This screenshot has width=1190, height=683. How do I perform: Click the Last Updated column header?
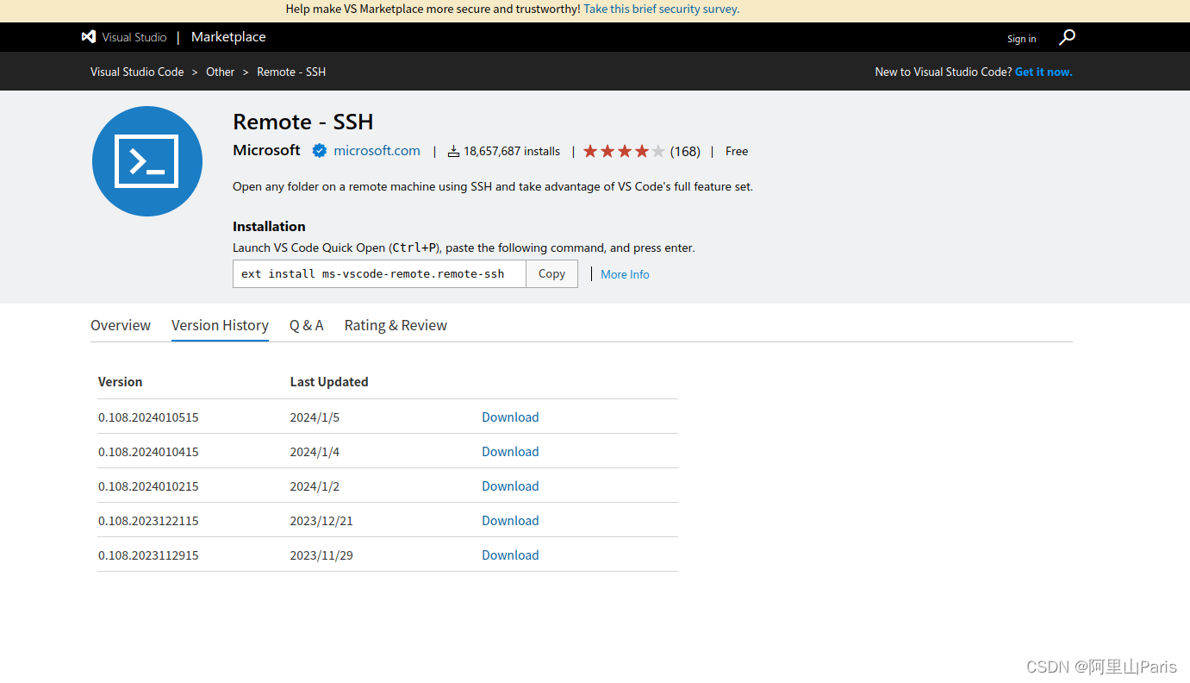pyautogui.click(x=329, y=381)
